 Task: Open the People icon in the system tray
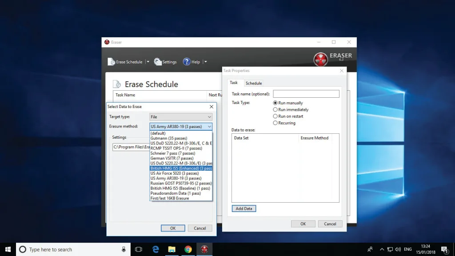[370, 249]
